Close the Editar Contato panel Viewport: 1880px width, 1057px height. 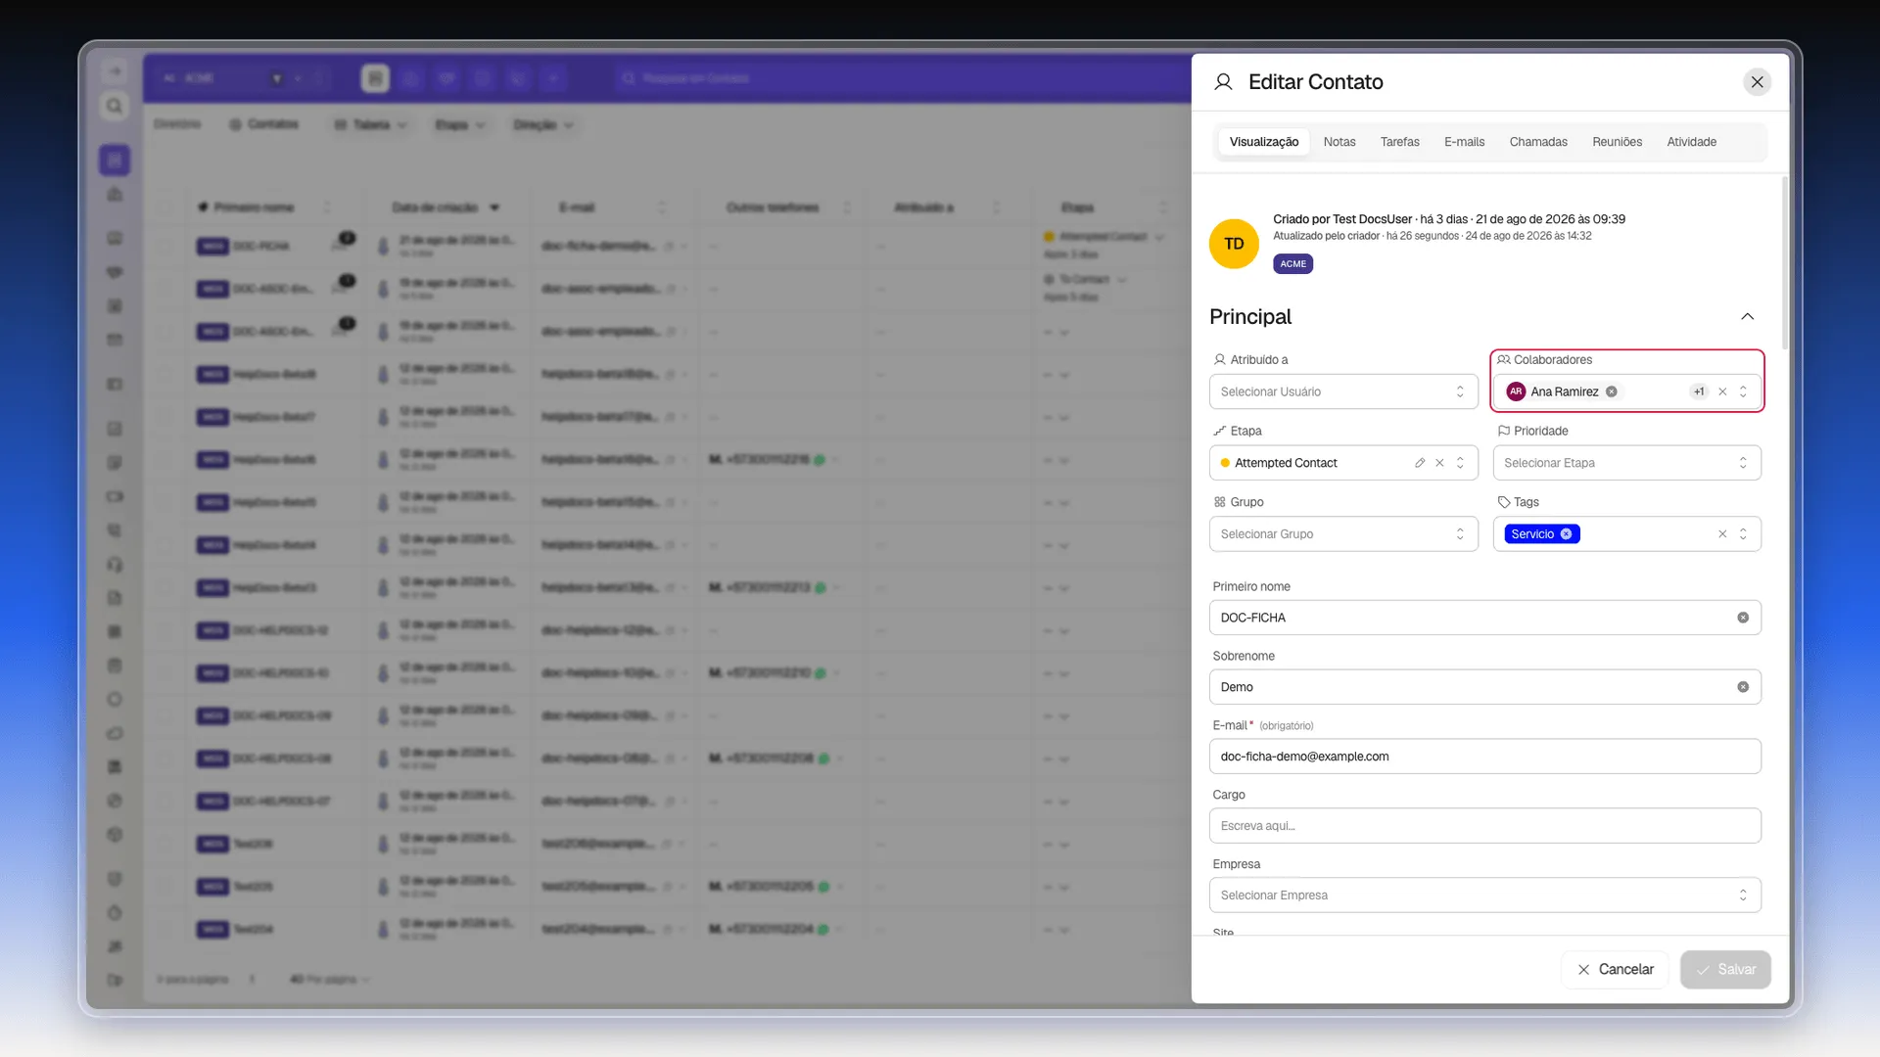[1757, 82]
